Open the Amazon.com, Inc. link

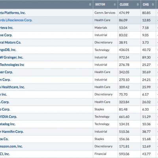click(11, 146)
